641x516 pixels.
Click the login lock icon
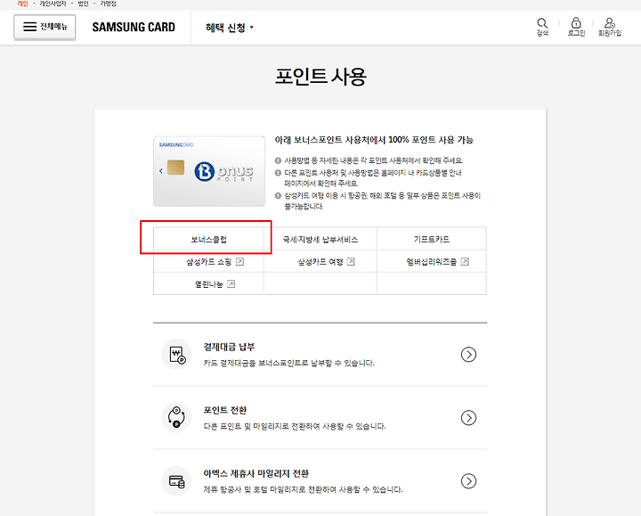click(576, 22)
